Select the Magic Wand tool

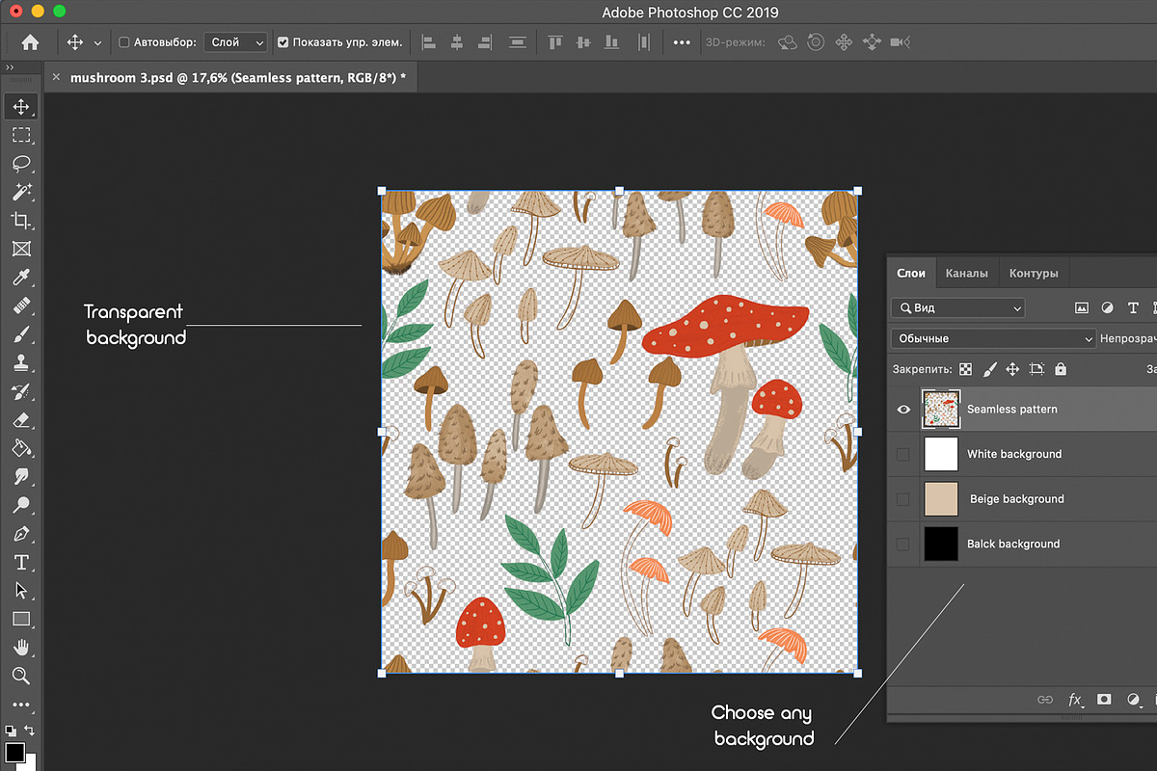click(x=21, y=192)
